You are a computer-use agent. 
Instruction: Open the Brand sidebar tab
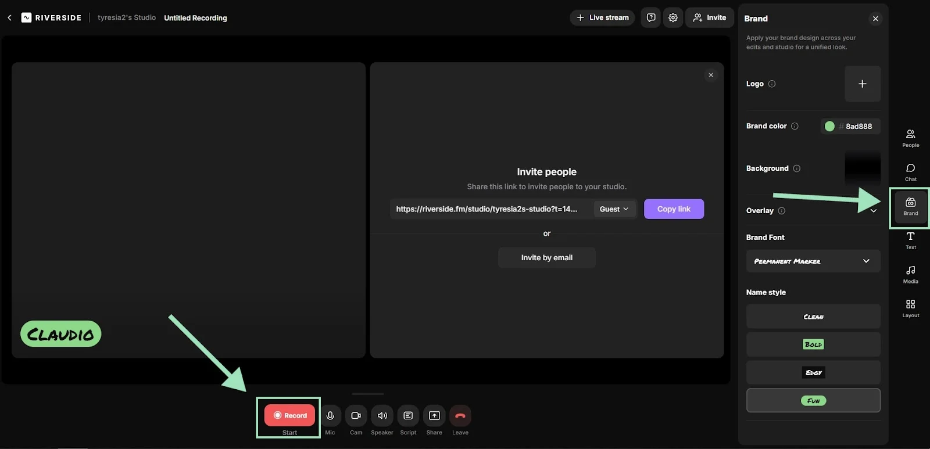coord(910,207)
